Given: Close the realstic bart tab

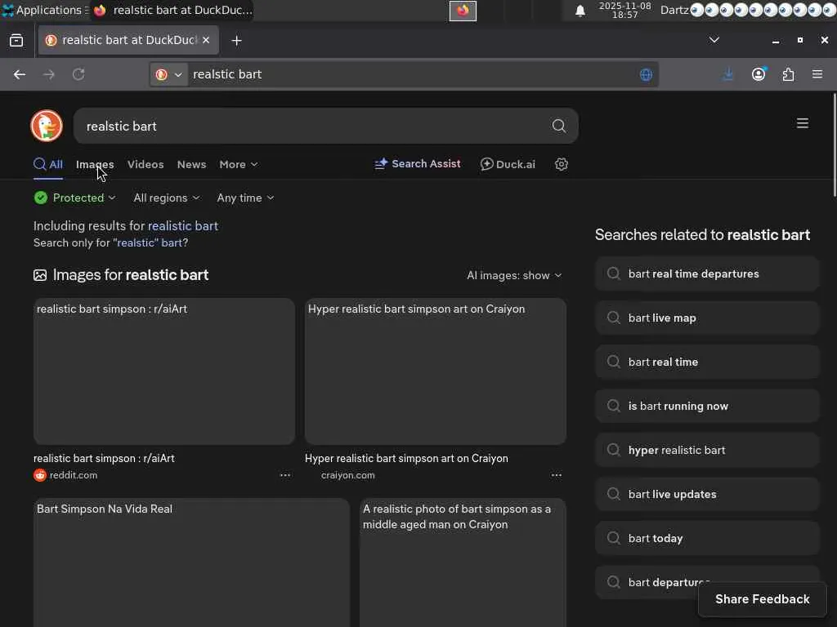Looking at the screenshot, I should click(206, 41).
